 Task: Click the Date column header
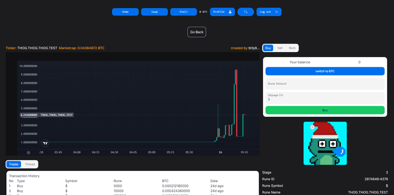[x=214, y=181]
